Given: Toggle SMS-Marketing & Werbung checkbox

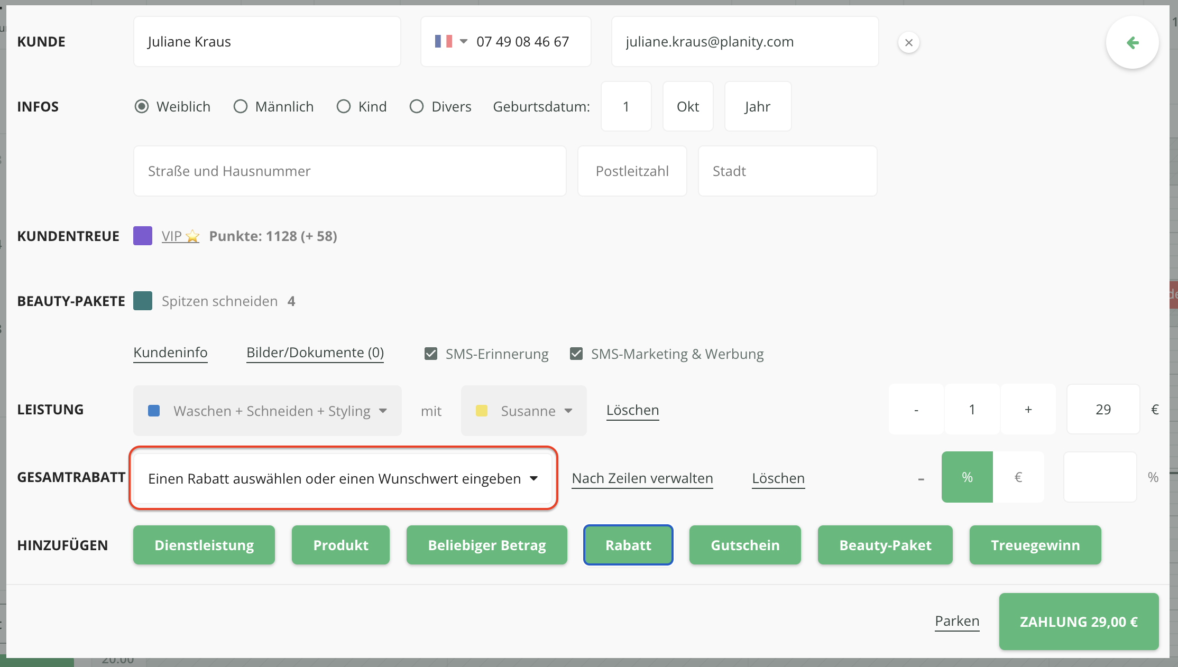Looking at the screenshot, I should (576, 354).
